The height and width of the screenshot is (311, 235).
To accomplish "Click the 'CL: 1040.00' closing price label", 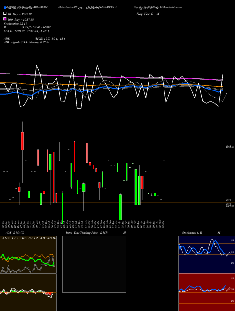I will pyautogui.click(x=88, y=8).
